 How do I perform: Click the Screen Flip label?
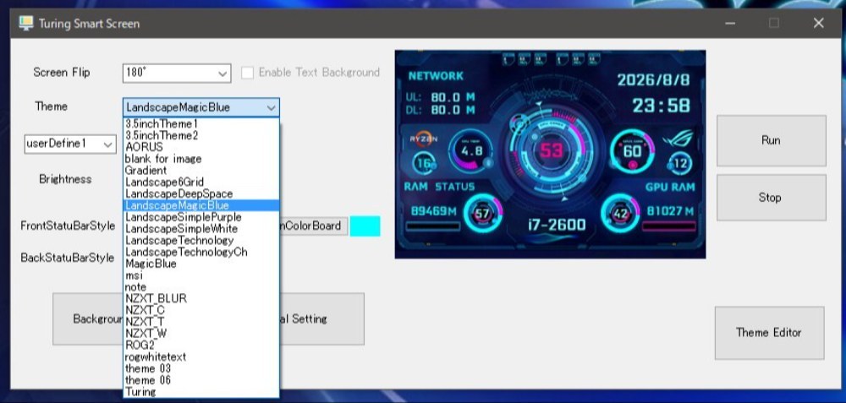pyautogui.click(x=62, y=72)
